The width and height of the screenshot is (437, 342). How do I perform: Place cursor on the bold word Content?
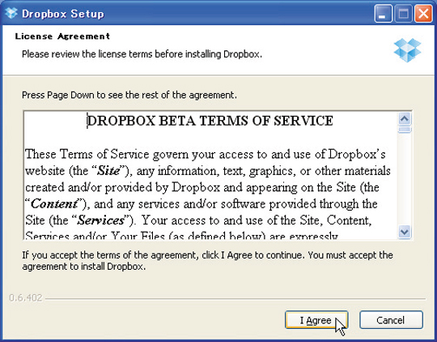pyautogui.click(x=54, y=203)
